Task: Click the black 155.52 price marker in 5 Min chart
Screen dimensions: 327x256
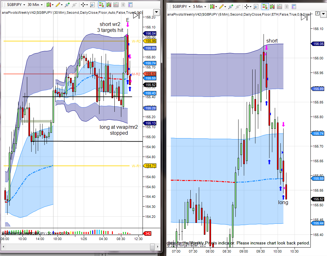Action: [318, 199]
